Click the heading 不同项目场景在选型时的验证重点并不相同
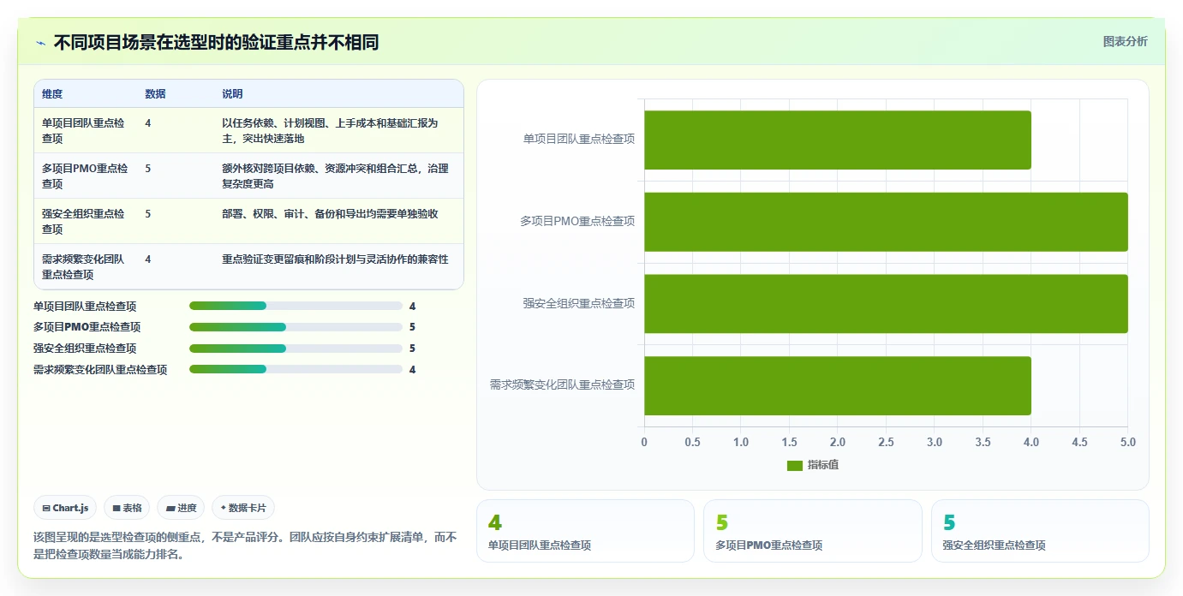This screenshot has height=596, width=1183. click(x=216, y=43)
